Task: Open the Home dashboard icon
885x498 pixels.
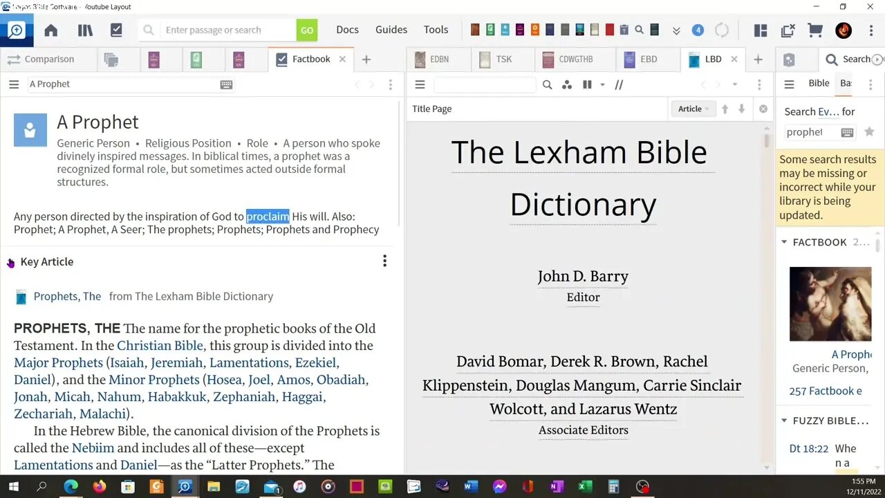Action: click(x=50, y=30)
